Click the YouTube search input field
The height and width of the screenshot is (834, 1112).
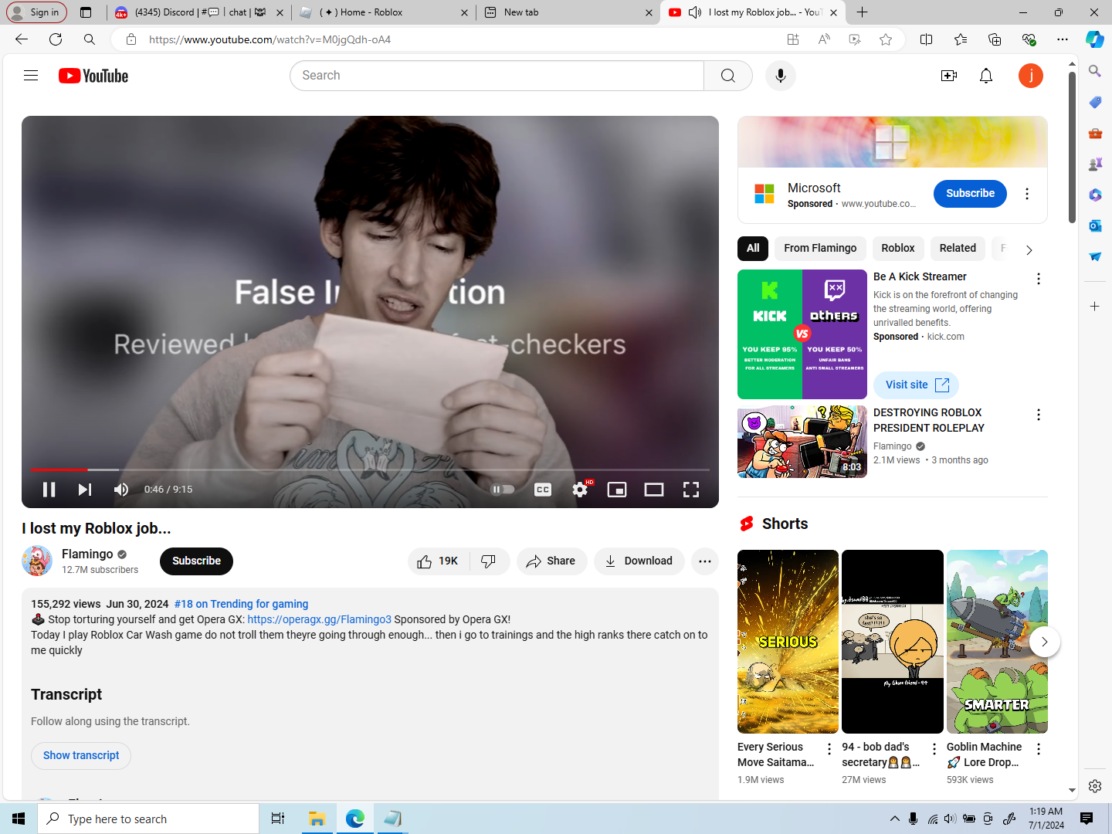pyautogui.click(x=497, y=76)
